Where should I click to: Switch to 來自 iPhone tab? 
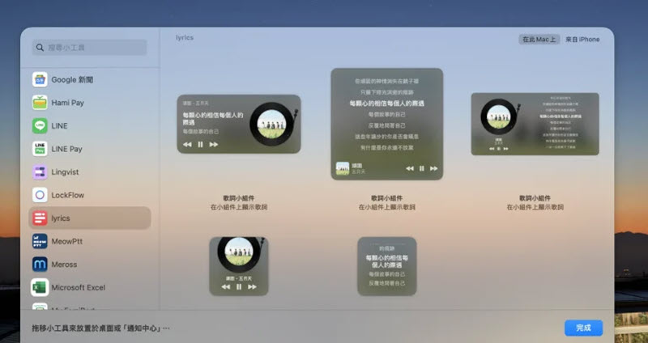coord(582,39)
